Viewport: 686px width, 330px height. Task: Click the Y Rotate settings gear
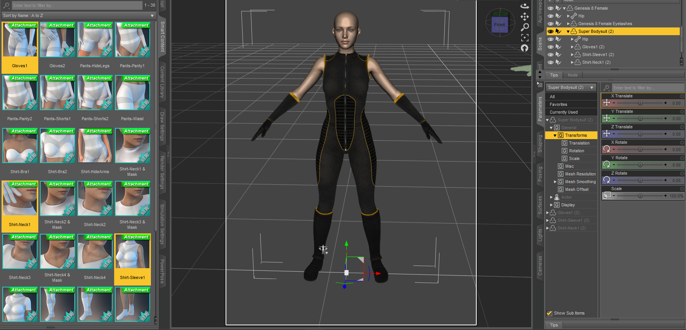point(682,158)
